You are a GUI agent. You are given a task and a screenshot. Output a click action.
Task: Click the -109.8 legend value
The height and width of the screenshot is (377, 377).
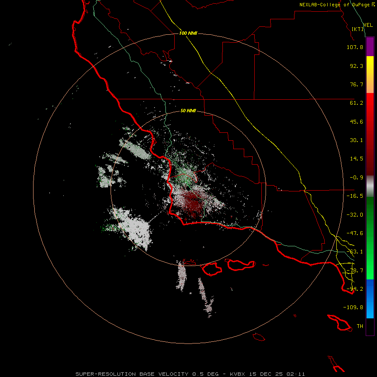pos(353,307)
